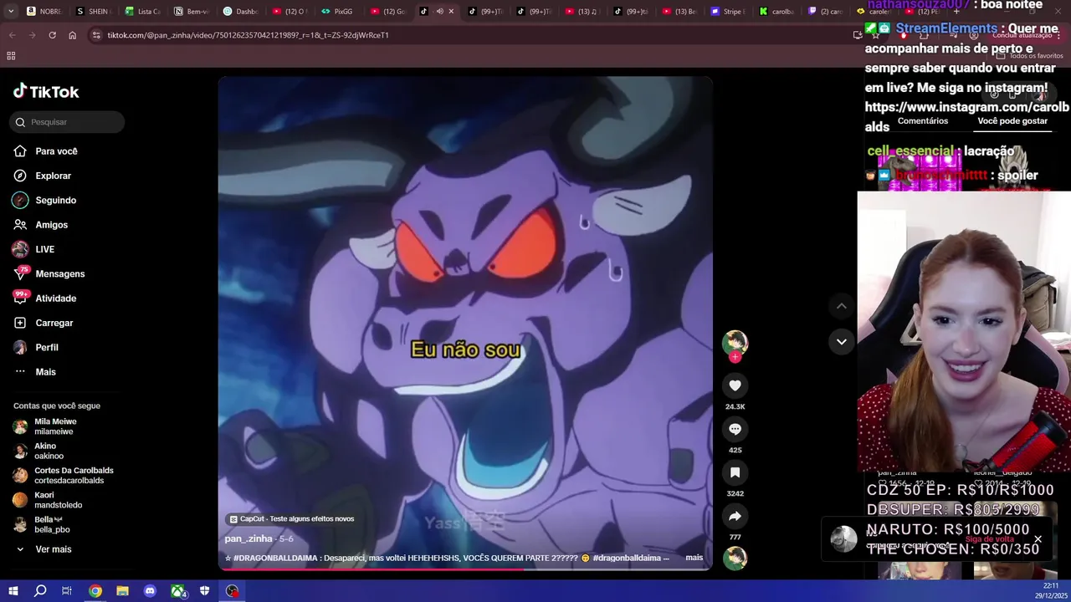The width and height of the screenshot is (1071, 602).
Task: Expand the tab search dropdown
Action: (x=11, y=12)
